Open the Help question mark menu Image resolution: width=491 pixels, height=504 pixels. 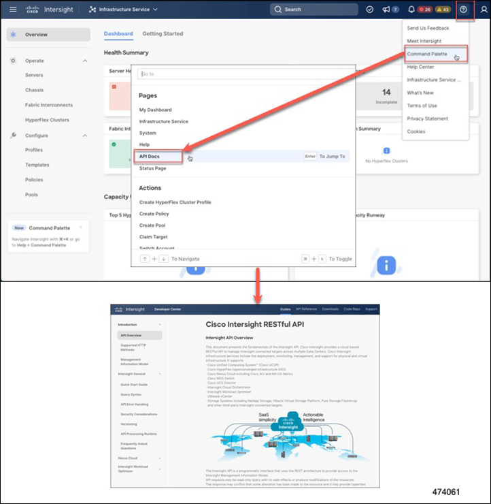tap(463, 10)
